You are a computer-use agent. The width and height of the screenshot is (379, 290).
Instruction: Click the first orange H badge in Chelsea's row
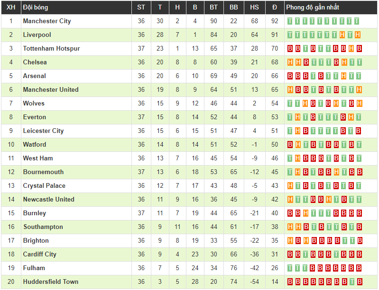(x=290, y=62)
